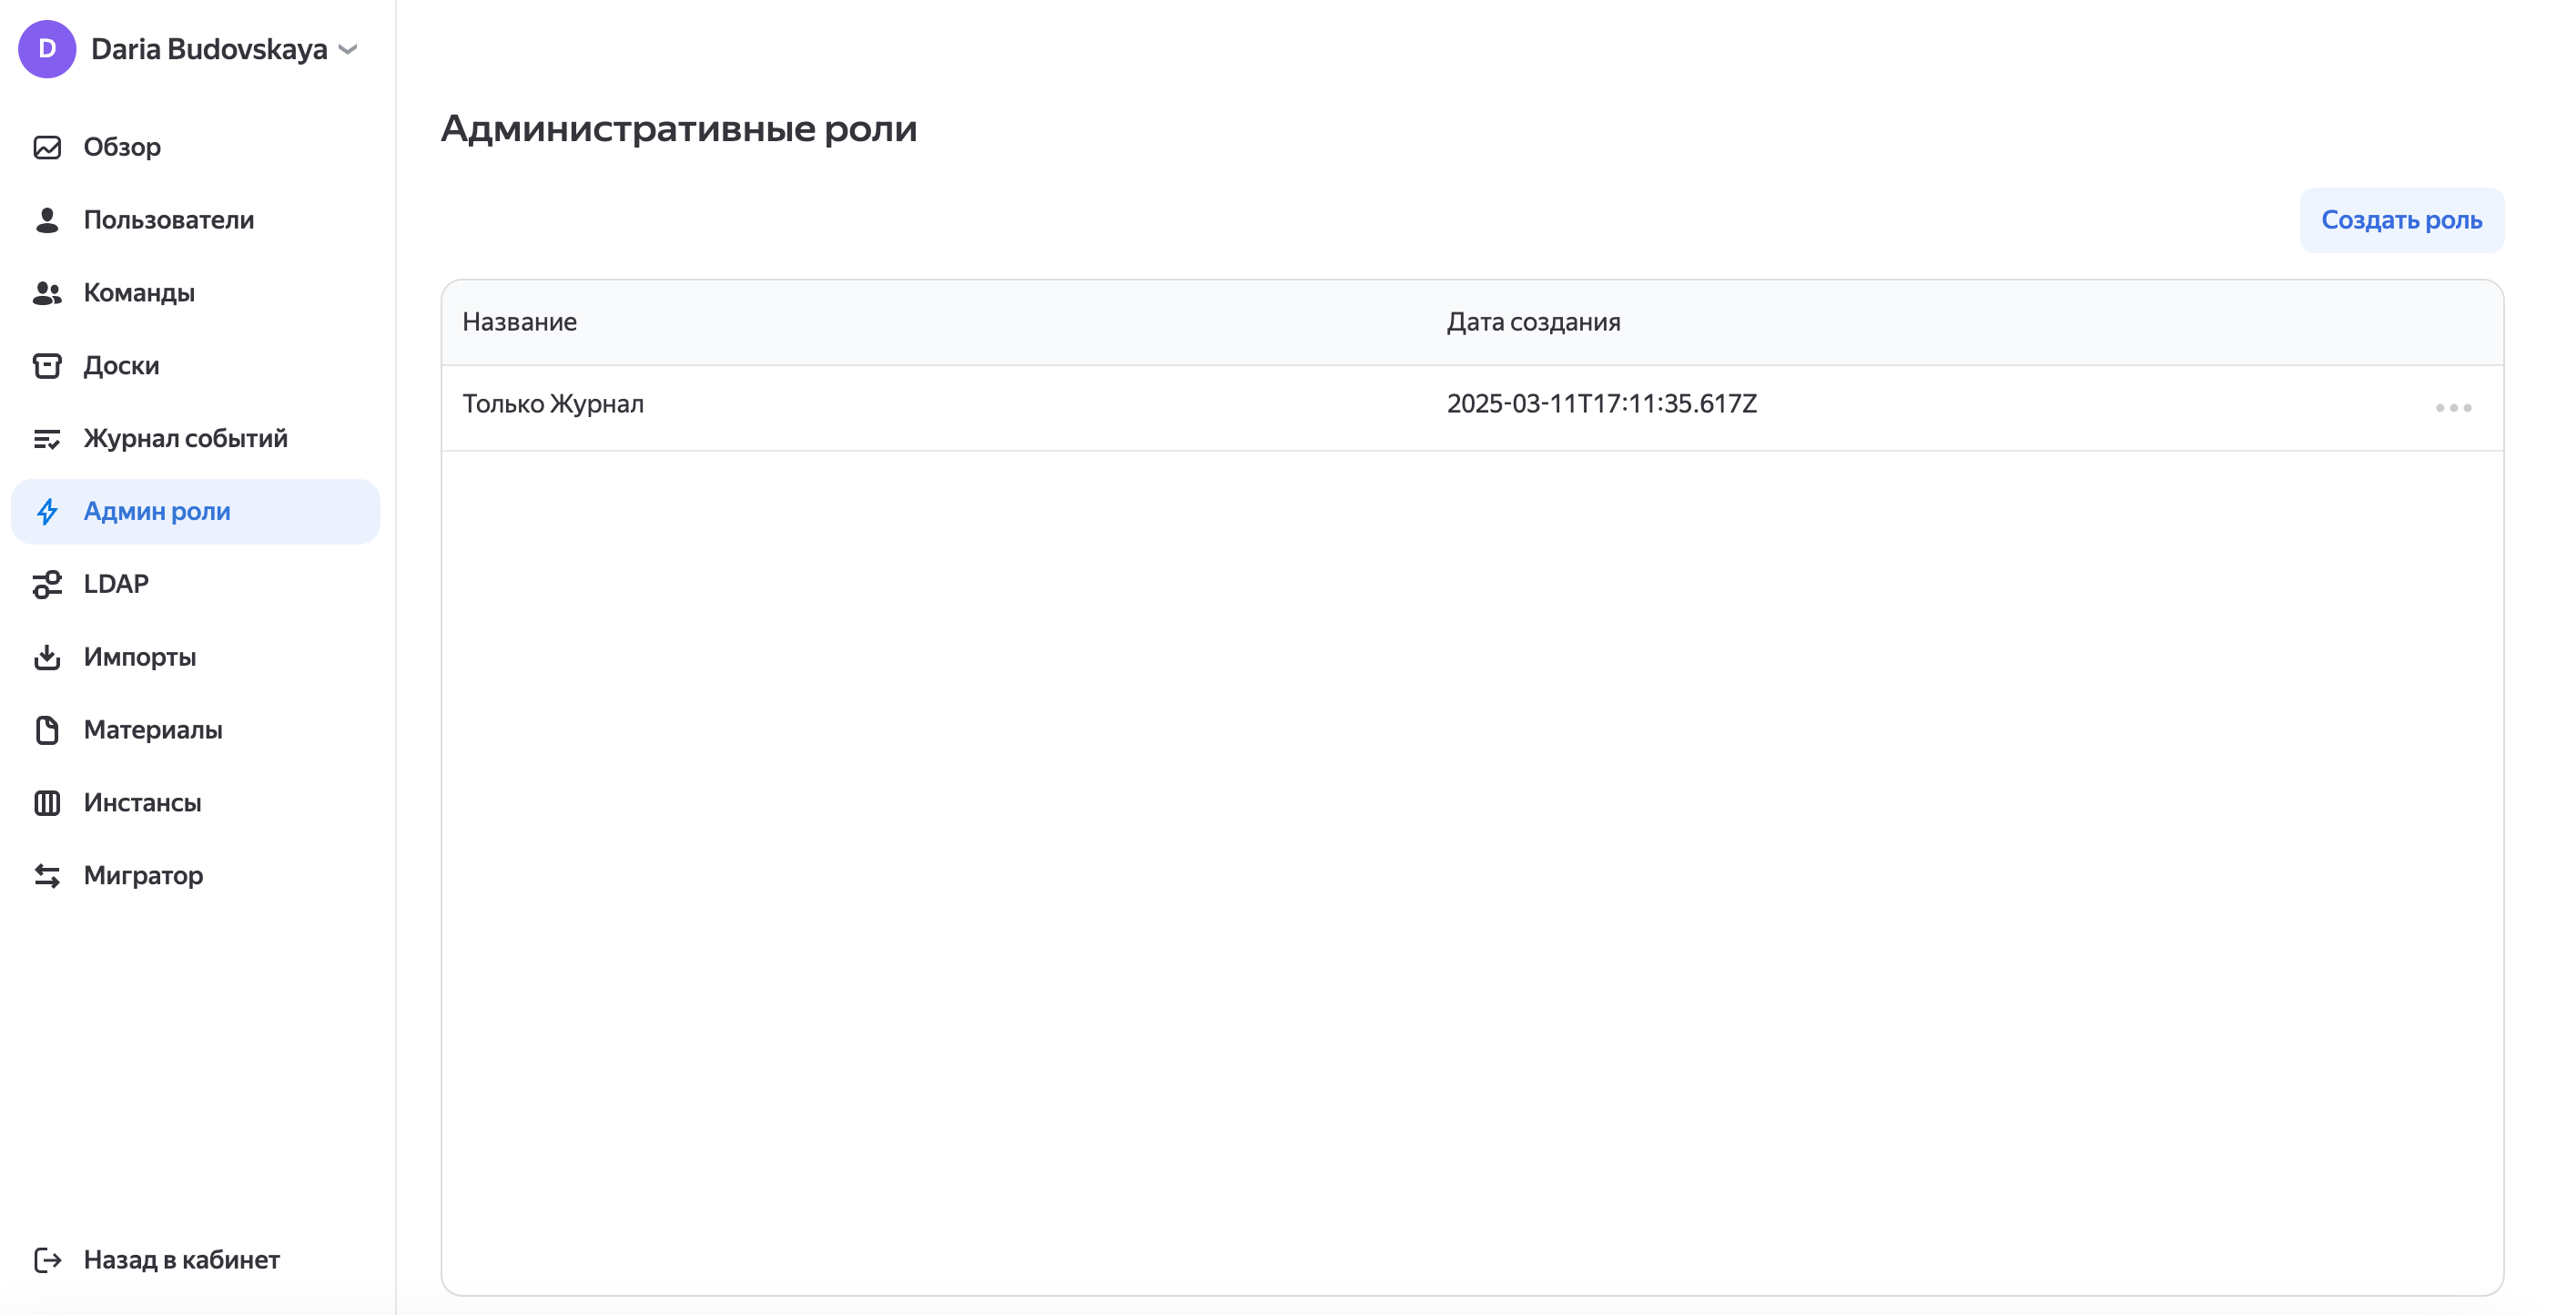
Task: Click the Материалы file icon
Action: coord(47,730)
